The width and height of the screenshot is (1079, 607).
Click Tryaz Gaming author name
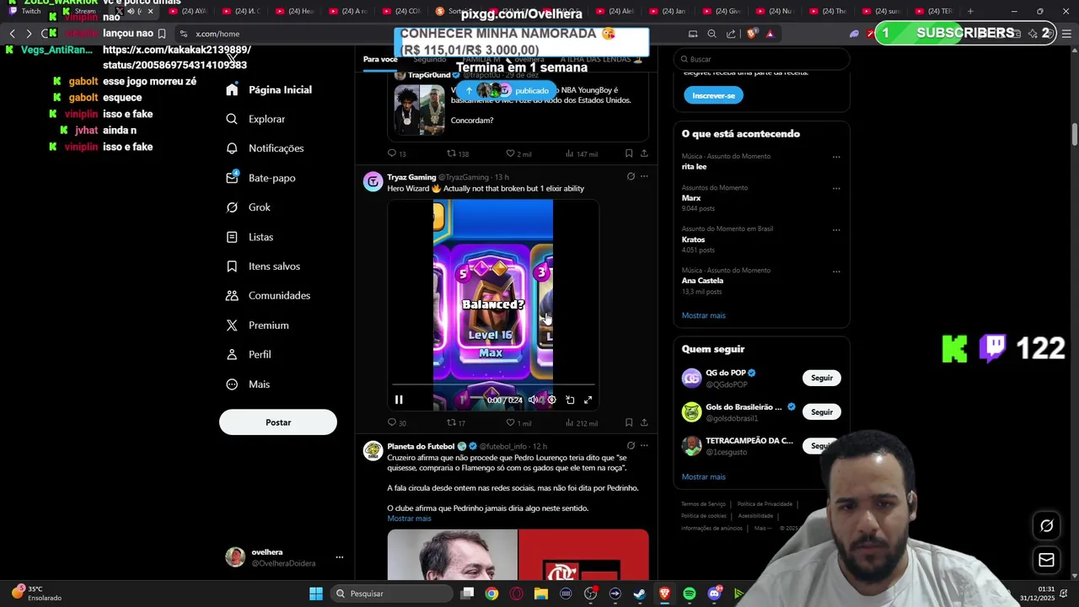411,177
